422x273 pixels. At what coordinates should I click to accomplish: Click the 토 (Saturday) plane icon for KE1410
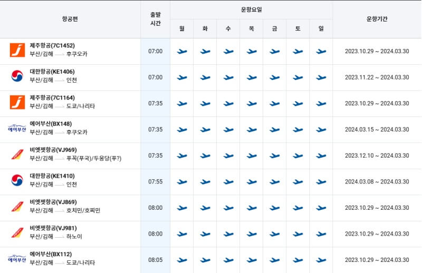coord(298,182)
